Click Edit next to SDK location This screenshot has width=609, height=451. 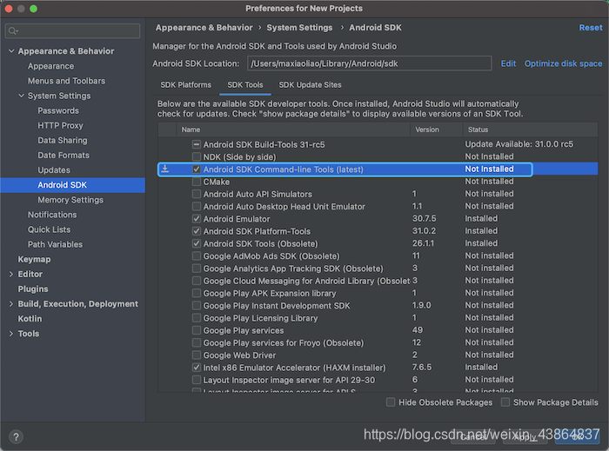508,63
